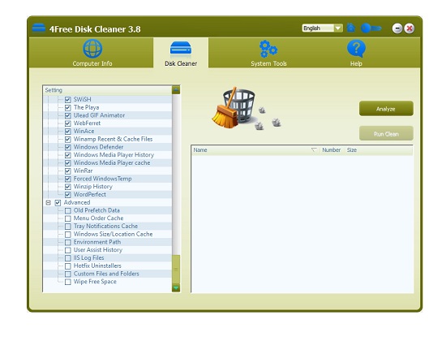The image size is (446, 337).
Task: Uncheck the Windows Defender checkbox
Action: coord(67,147)
